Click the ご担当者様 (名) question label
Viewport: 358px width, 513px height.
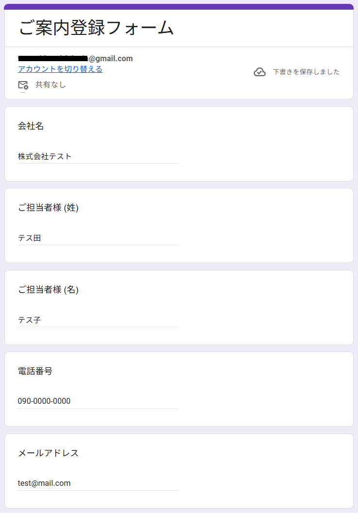tap(48, 290)
